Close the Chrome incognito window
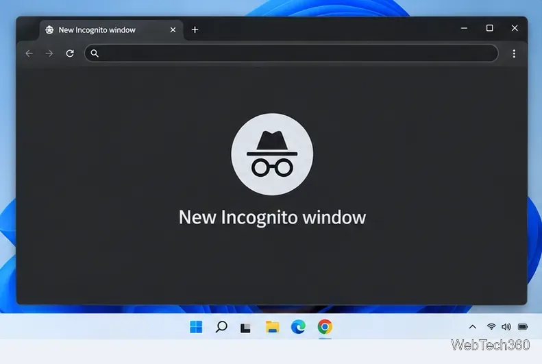This screenshot has height=364, width=542. [515, 28]
